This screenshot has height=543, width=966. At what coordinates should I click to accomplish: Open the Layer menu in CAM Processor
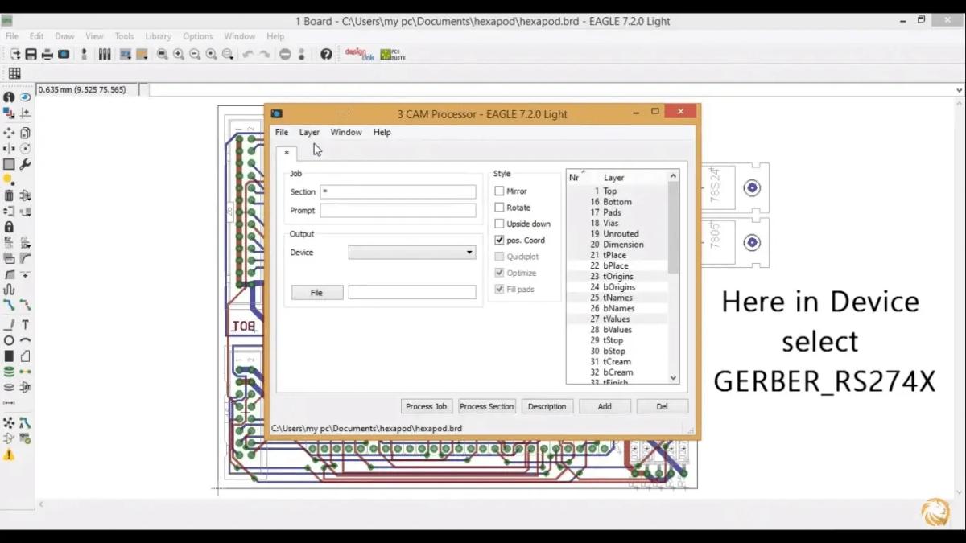click(x=309, y=132)
